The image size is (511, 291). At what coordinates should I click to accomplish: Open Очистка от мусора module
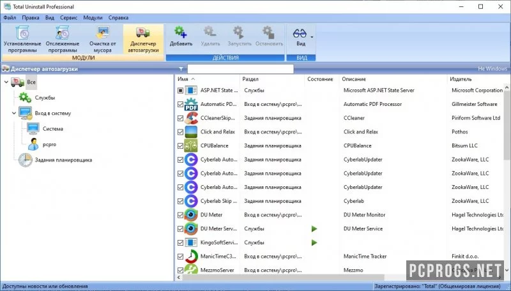[103, 40]
